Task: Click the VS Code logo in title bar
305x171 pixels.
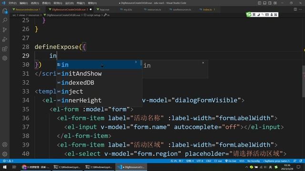Action: (3, 3)
